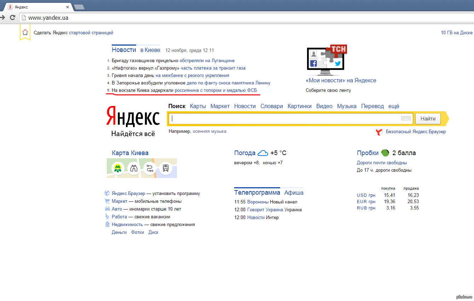Click the TSN news widget image
This screenshot has width=474, height=301.
[327, 60]
